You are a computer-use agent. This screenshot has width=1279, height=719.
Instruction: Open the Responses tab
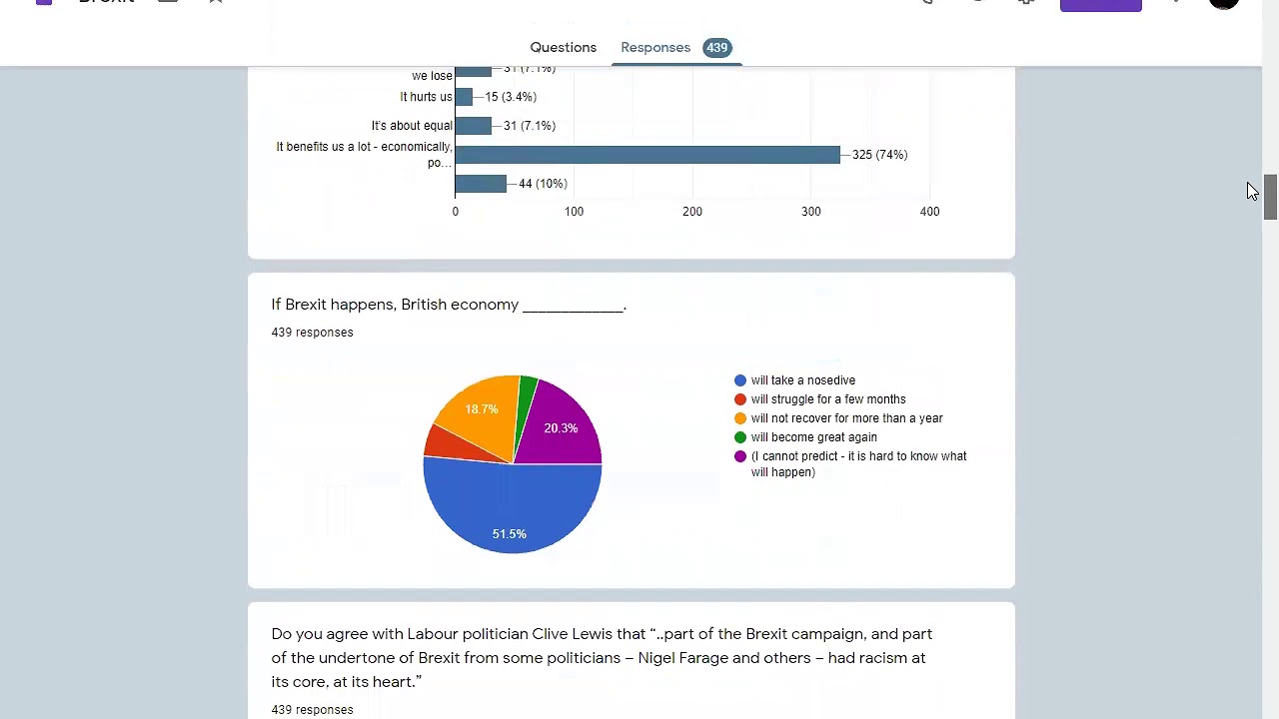[655, 47]
